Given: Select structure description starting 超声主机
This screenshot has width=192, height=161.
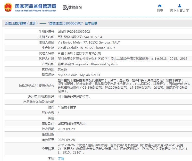Looking at the screenshot, I should click(124, 86).
